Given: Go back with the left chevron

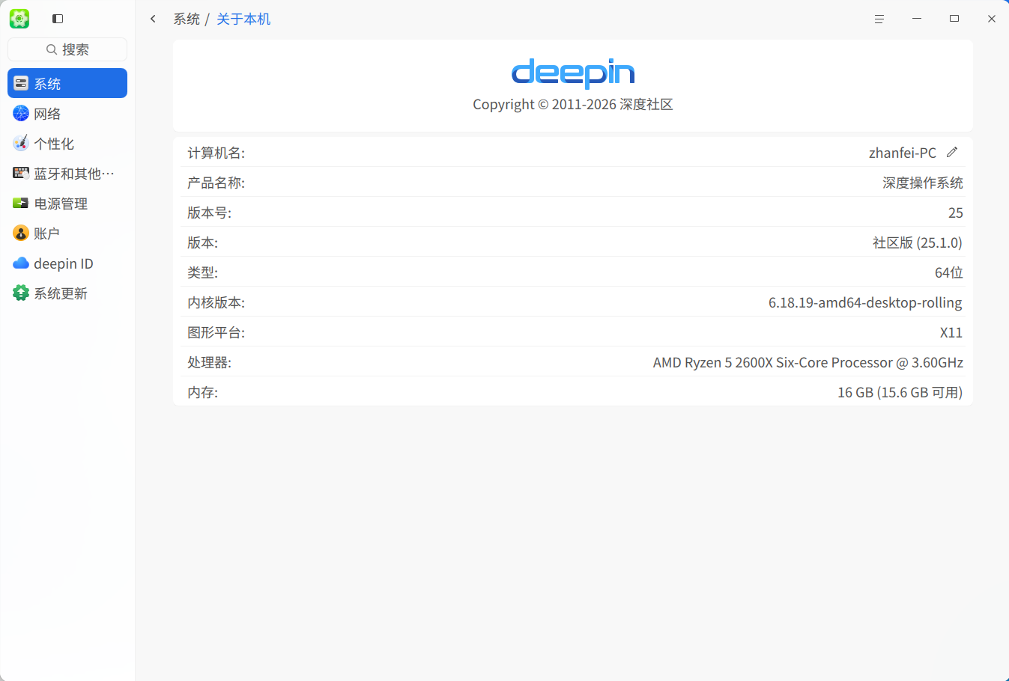Looking at the screenshot, I should (153, 19).
